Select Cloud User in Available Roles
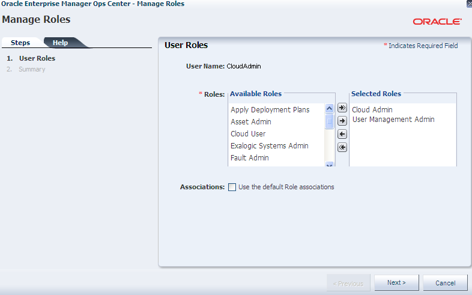This screenshot has width=472, height=295. point(248,133)
